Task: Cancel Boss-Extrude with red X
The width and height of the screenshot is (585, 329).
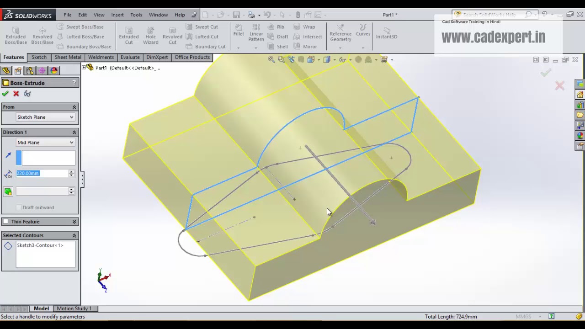Action: [x=16, y=94]
